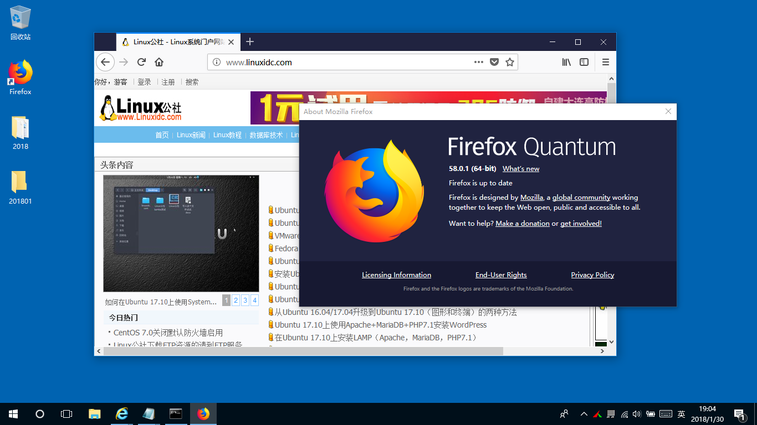
Task: Open End-User Rights link
Action: (501, 275)
